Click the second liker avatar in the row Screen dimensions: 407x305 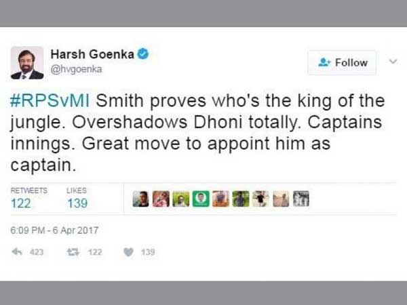pyautogui.click(x=160, y=199)
